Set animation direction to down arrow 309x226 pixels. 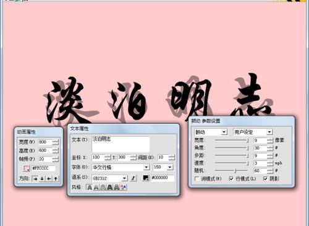[42, 179]
